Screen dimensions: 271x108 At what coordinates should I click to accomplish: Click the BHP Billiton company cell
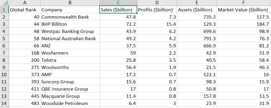[70, 24]
